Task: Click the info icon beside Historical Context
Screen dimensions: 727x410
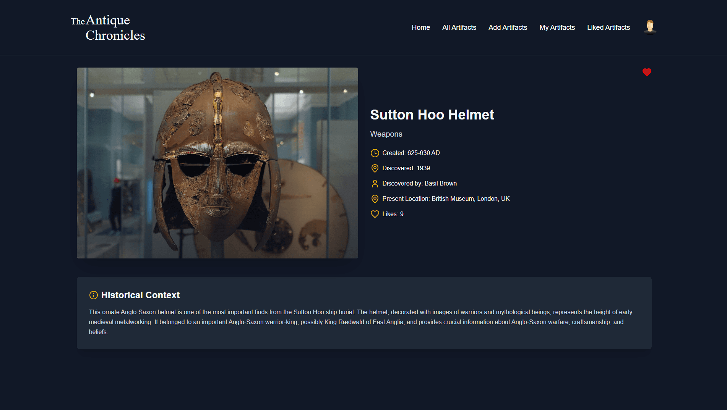Action: point(93,295)
